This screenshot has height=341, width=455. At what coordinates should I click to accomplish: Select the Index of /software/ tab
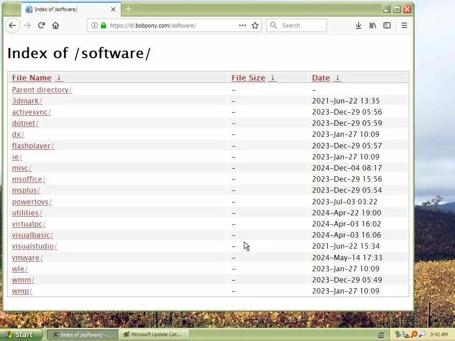point(71,9)
